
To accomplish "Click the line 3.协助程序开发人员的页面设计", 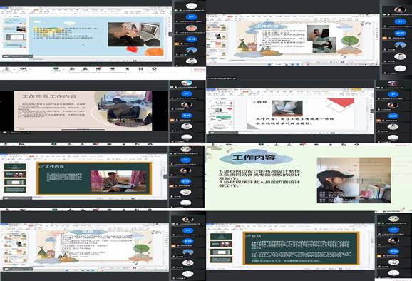I will [259, 182].
